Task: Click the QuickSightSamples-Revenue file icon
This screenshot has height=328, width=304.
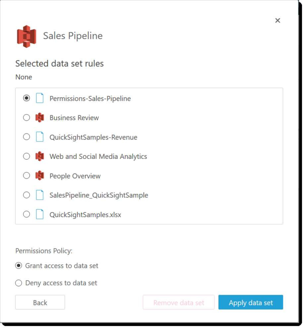Action: coord(40,137)
